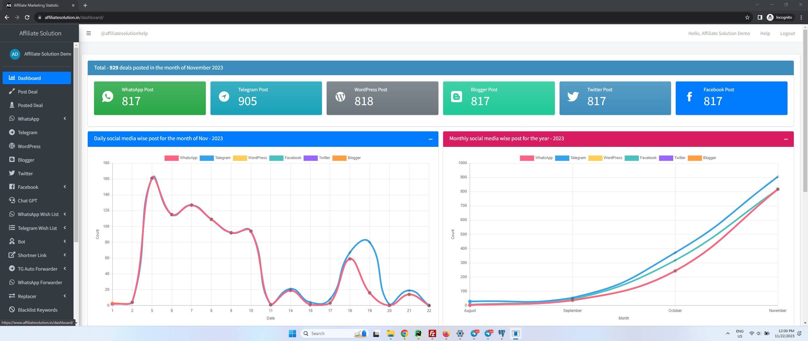Open Blacklist Keywords sidebar item
This screenshot has width=808, height=341.
coord(38,310)
